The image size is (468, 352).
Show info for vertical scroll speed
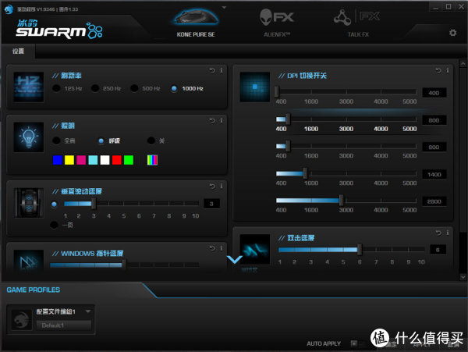click(222, 186)
